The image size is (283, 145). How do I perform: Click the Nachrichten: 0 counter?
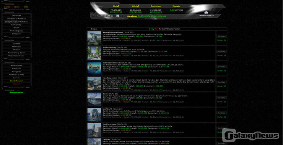(x=207, y=16)
